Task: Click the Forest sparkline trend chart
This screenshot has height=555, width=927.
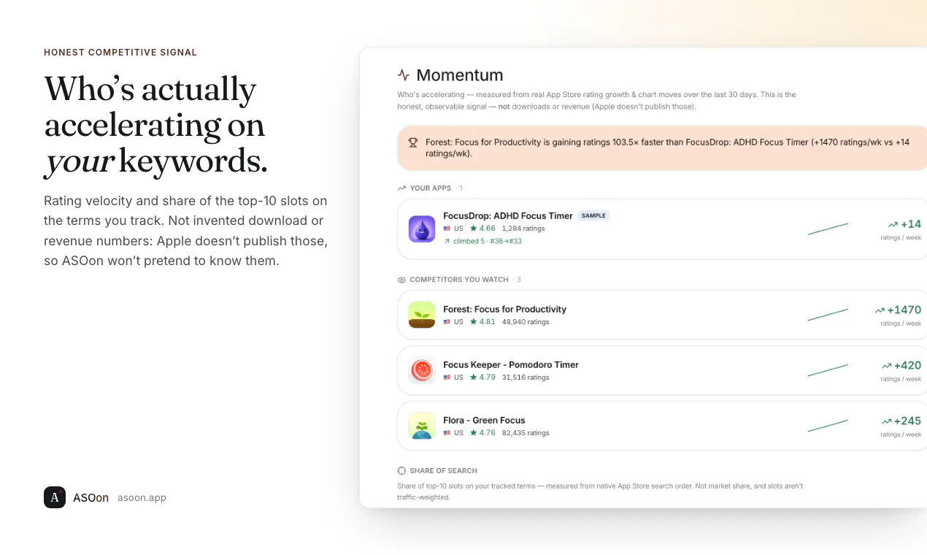Action: click(828, 315)
